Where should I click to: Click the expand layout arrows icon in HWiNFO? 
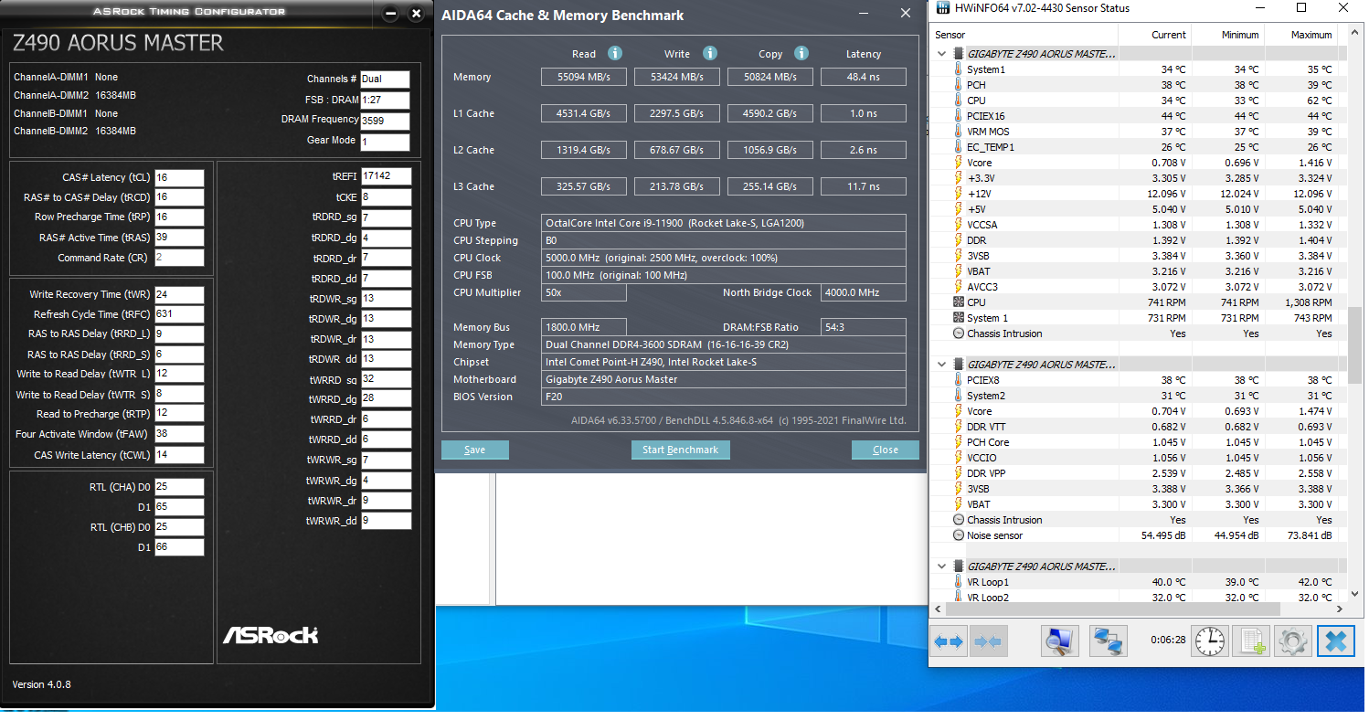point(950,641)
